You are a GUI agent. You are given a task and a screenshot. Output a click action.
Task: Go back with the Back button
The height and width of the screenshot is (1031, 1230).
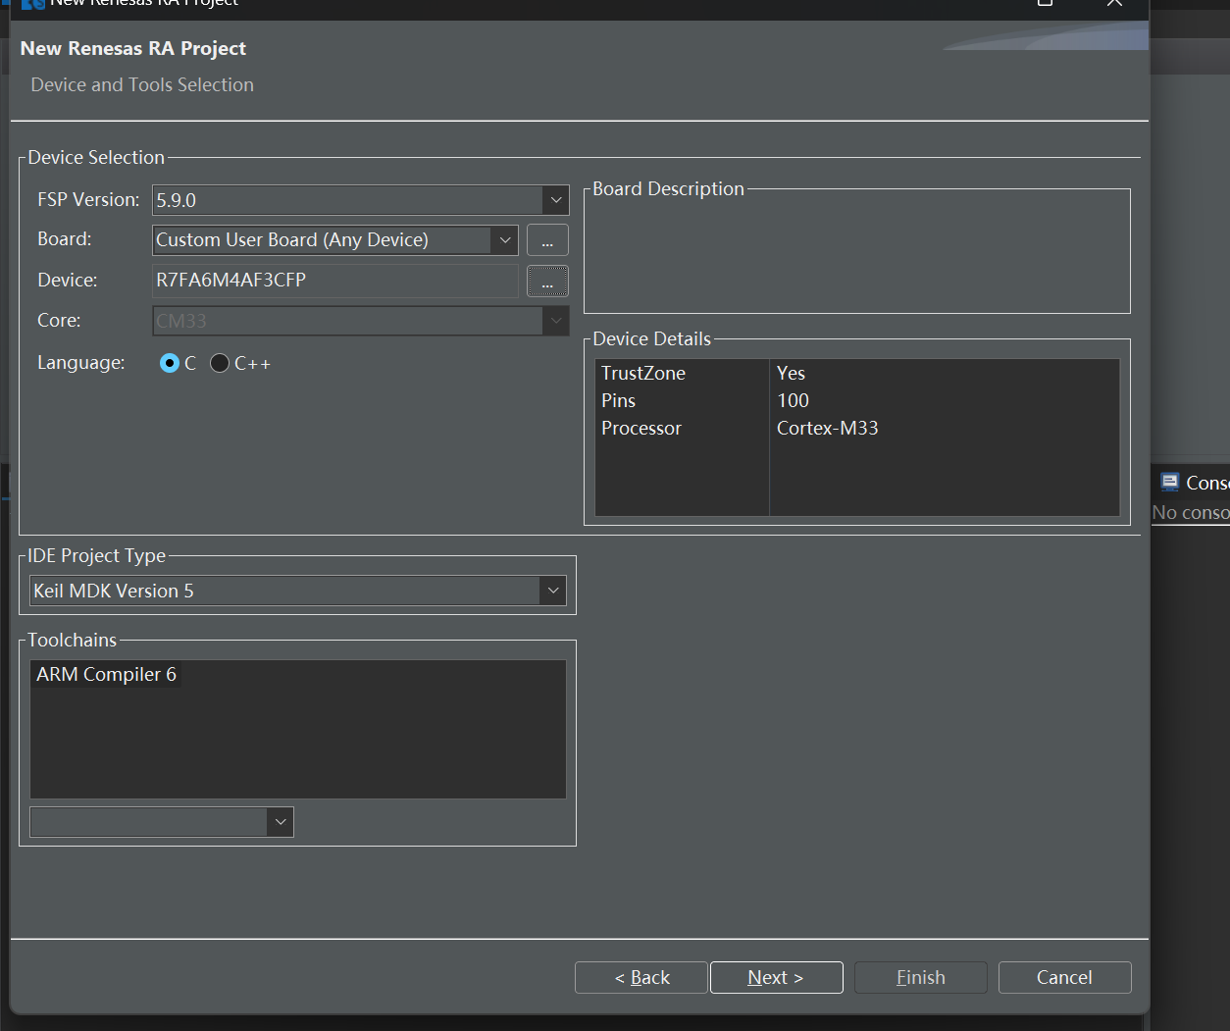pos(641,977)
